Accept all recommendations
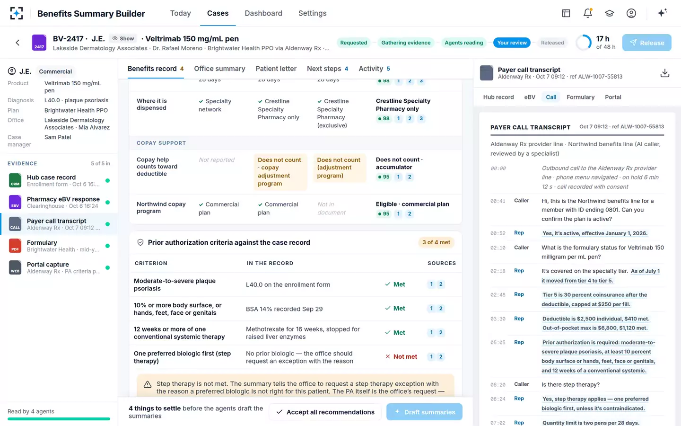681x426 pixels. point(325,412)
